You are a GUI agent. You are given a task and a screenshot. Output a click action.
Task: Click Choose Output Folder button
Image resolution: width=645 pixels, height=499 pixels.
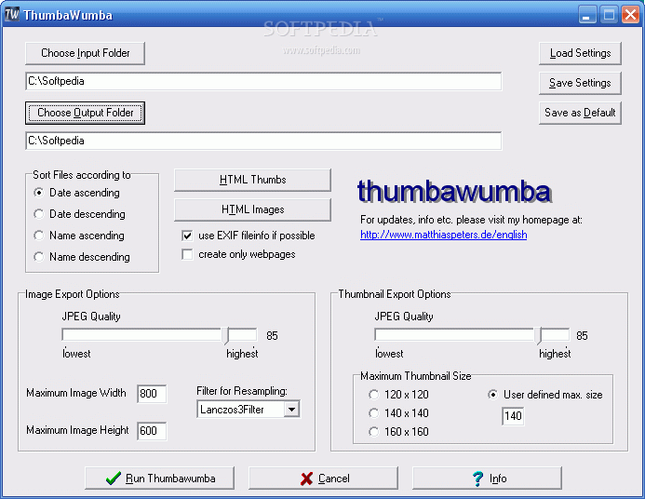click(85, 113)
